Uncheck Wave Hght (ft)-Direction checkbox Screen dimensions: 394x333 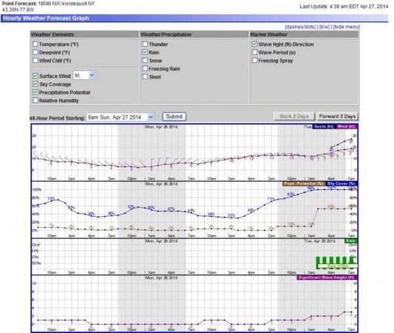pyautogui.click(x=254, y=44)
